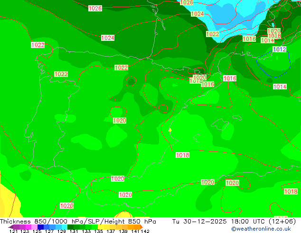Click the weatheronline.co.uk copyright link
The image size is (301, 233).
[261, 229]
